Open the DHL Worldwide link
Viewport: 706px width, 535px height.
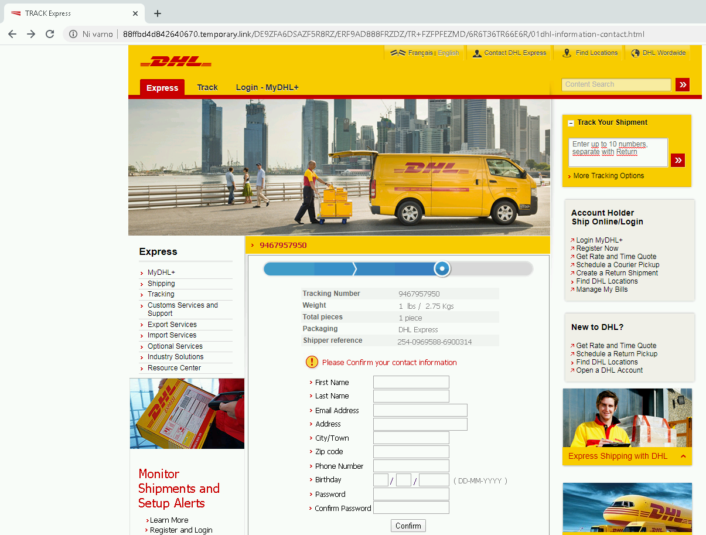[664, 53]
